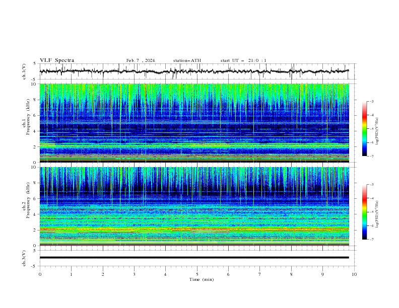
Task: Click the lower PSD color scale bar
Action: pyautogui.click(x=365, y=212)
